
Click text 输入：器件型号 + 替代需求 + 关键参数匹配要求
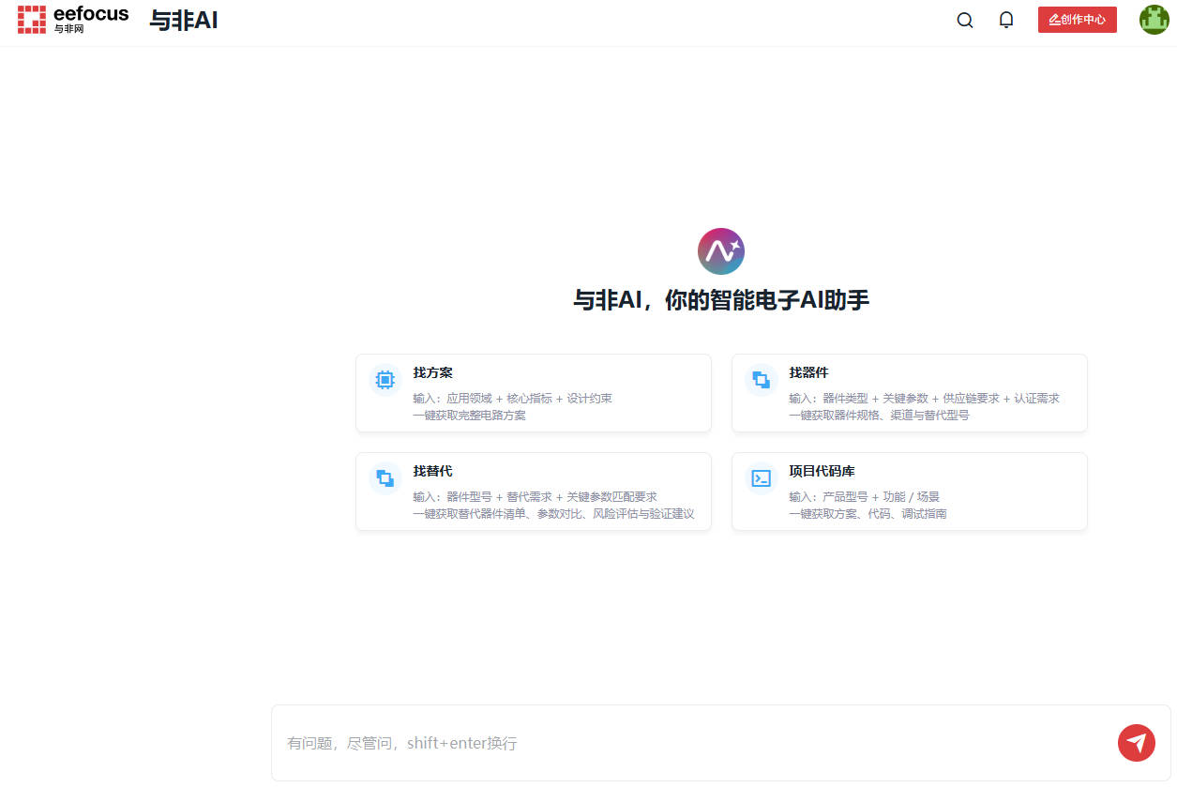pos(535,496)
